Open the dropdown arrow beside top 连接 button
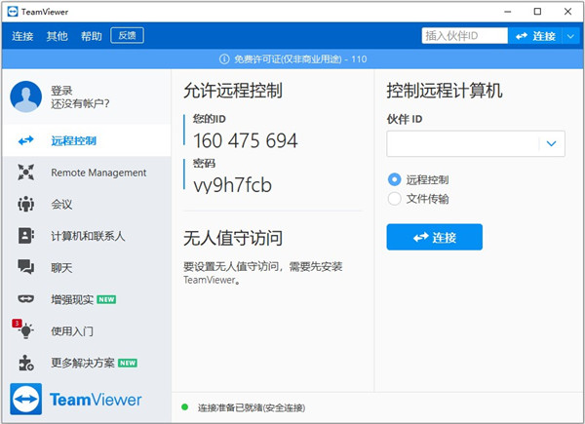 tap(570, 36)
